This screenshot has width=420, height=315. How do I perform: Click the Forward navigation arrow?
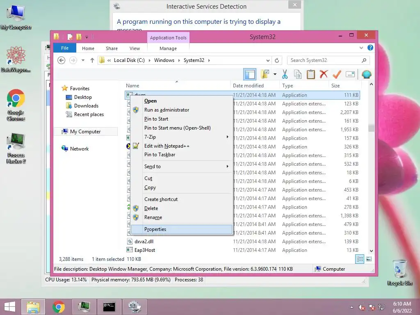[73, 60]
